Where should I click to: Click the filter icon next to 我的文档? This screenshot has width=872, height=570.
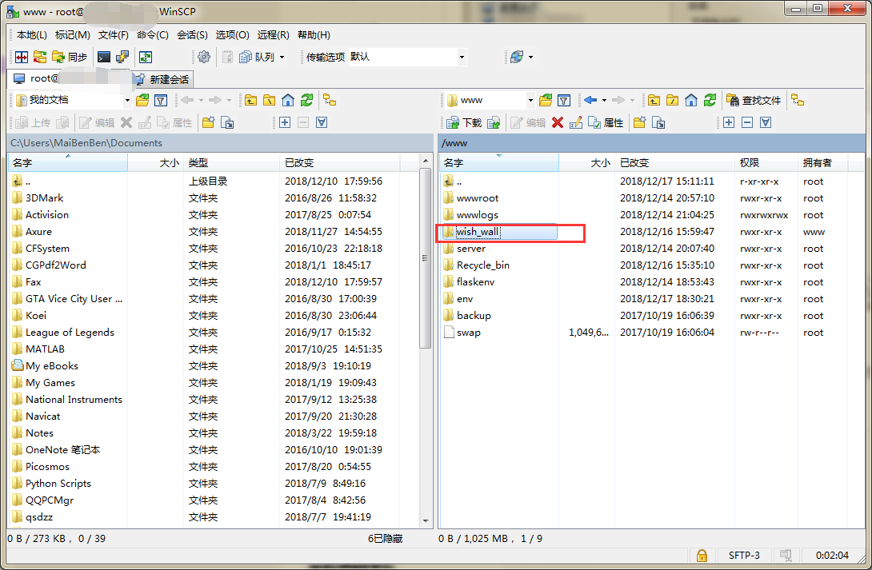[160, 99]
